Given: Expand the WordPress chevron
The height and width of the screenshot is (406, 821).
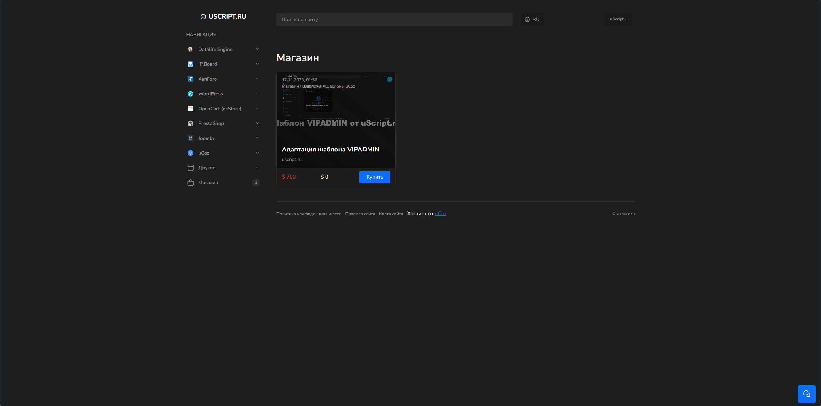Looking at the screenshot, I should coord(257,94).
